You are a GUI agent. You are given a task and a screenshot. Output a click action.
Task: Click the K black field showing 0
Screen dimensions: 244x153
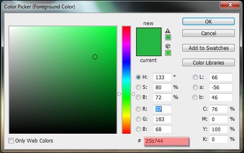[x=218, y=139]
